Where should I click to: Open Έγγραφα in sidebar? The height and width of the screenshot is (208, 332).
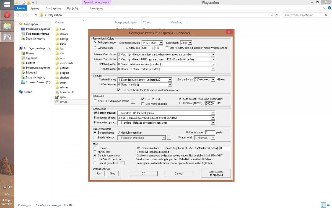[x=29, y=58]
